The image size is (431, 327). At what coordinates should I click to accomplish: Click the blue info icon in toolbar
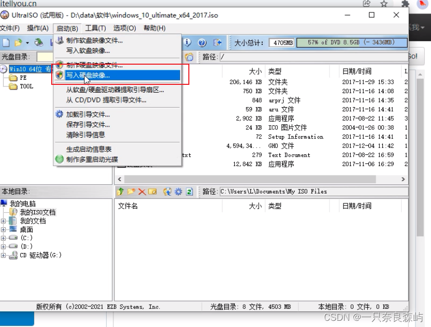(x=187, y=42)
